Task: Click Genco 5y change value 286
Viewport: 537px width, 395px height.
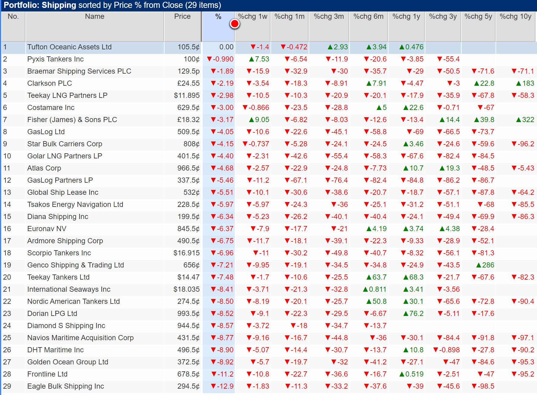Action: tap(485, 265)
